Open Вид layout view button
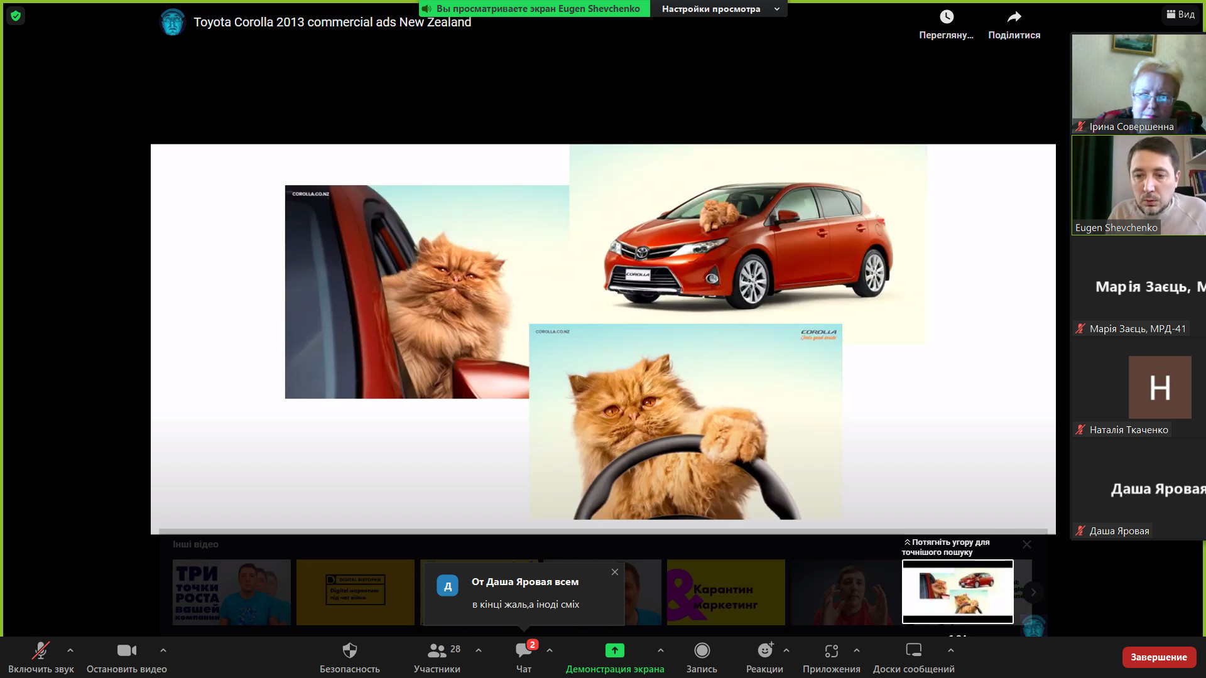The image size is (1206, 678). coord(1181,14)
